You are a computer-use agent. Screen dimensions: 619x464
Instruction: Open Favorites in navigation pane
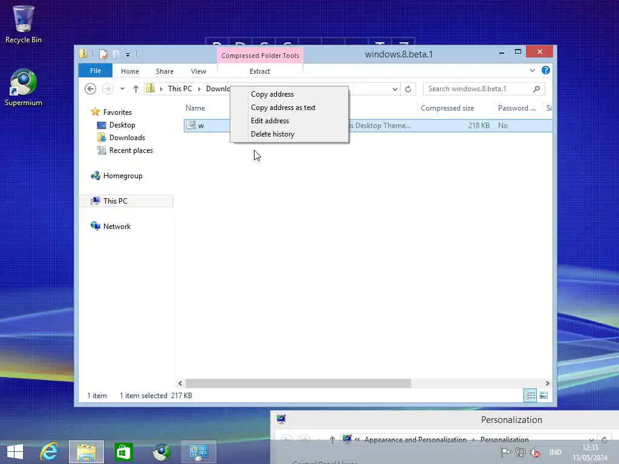coord(117,112)
